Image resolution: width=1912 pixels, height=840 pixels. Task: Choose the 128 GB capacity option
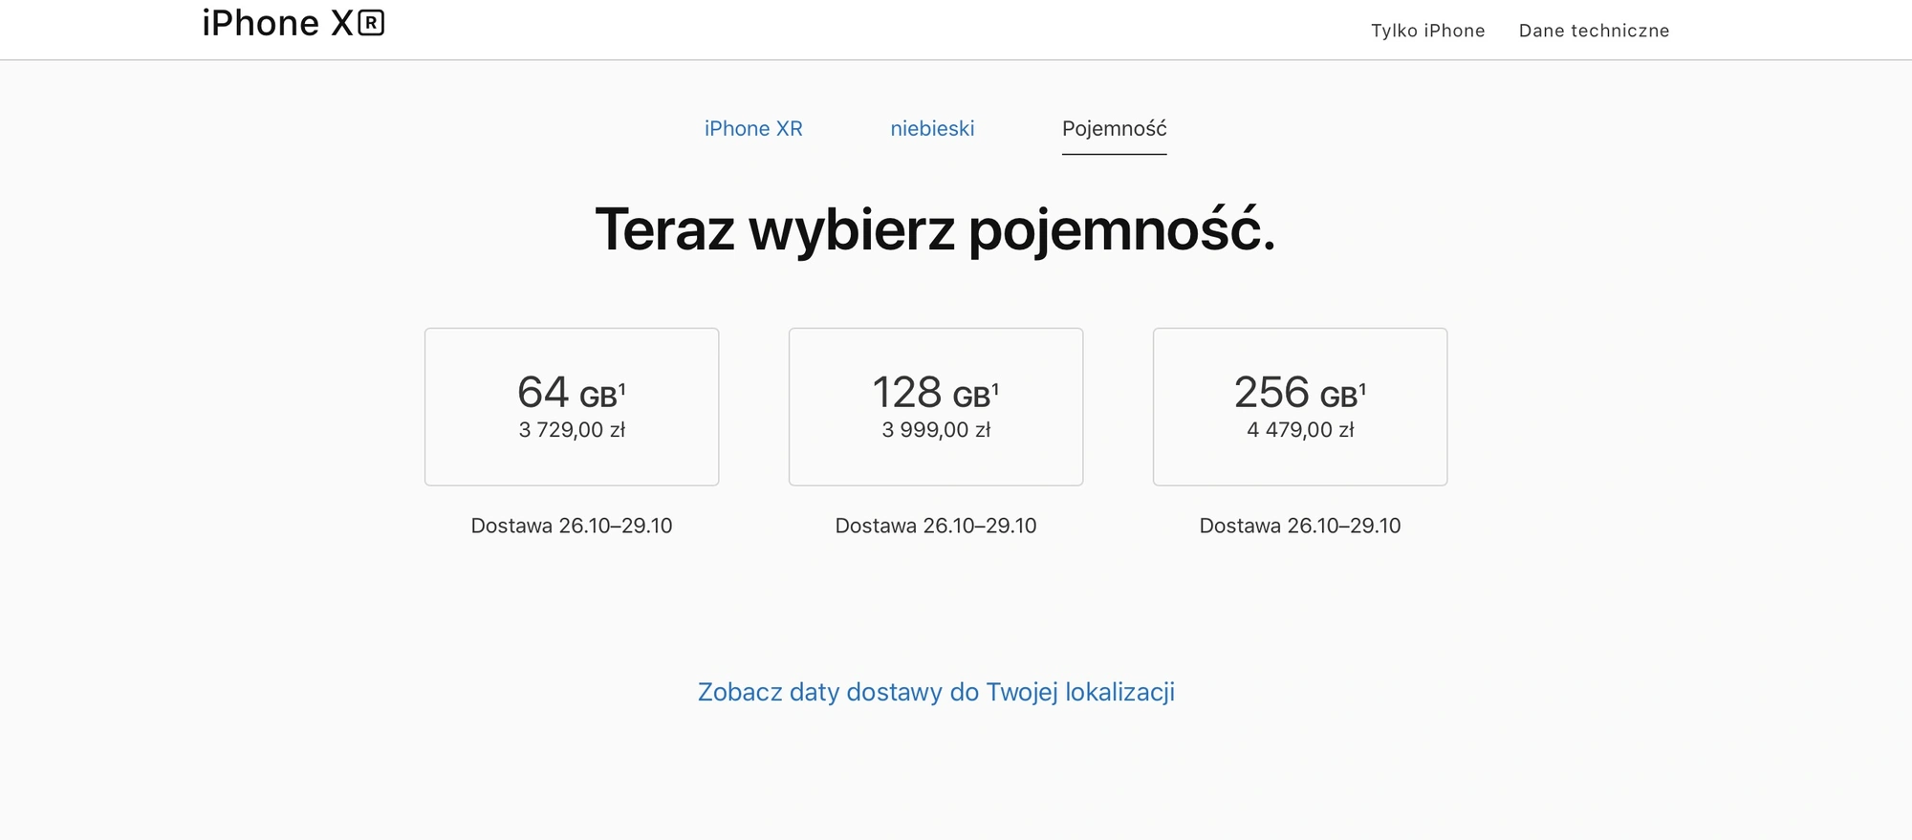[936, 406]
